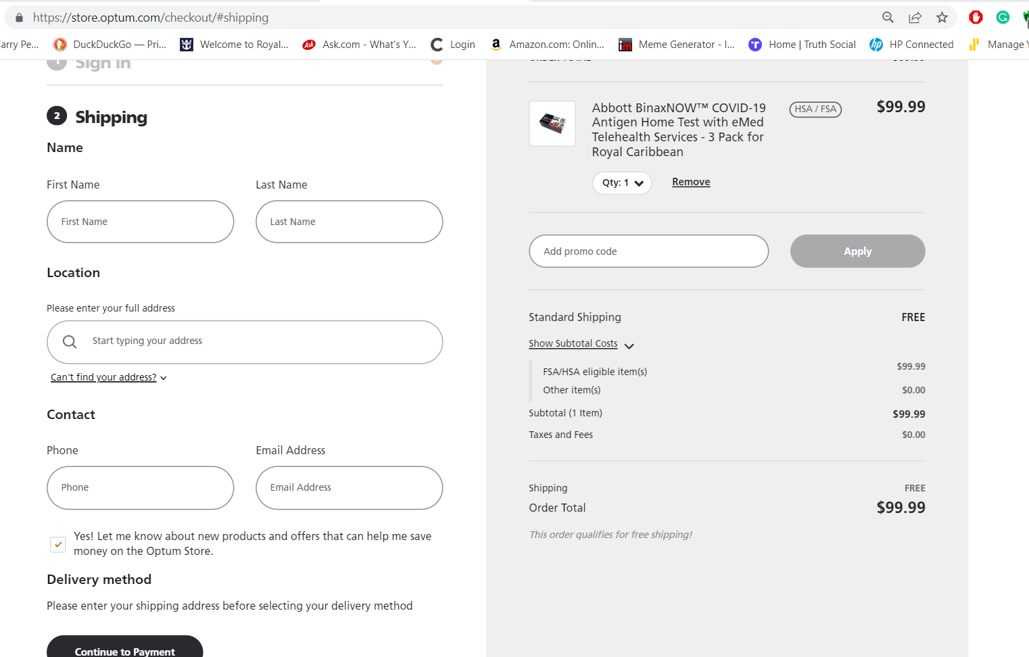Expand "Can't find your address?" option
The height and width of the screenshot is (657, 1029).
[108, 378]
